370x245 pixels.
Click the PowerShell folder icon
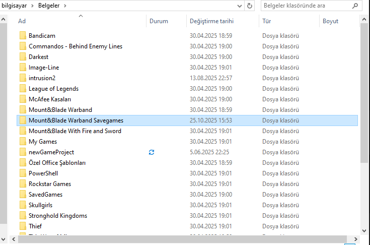[x=23, y=173]
